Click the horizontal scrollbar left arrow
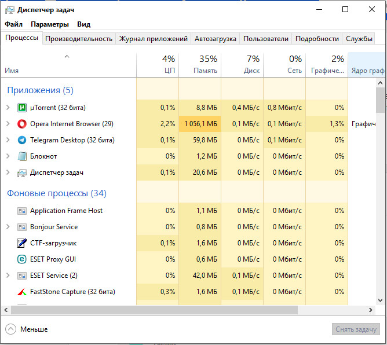Image resolution: width=387 pixels, height=345 pixels. (6, 310)
